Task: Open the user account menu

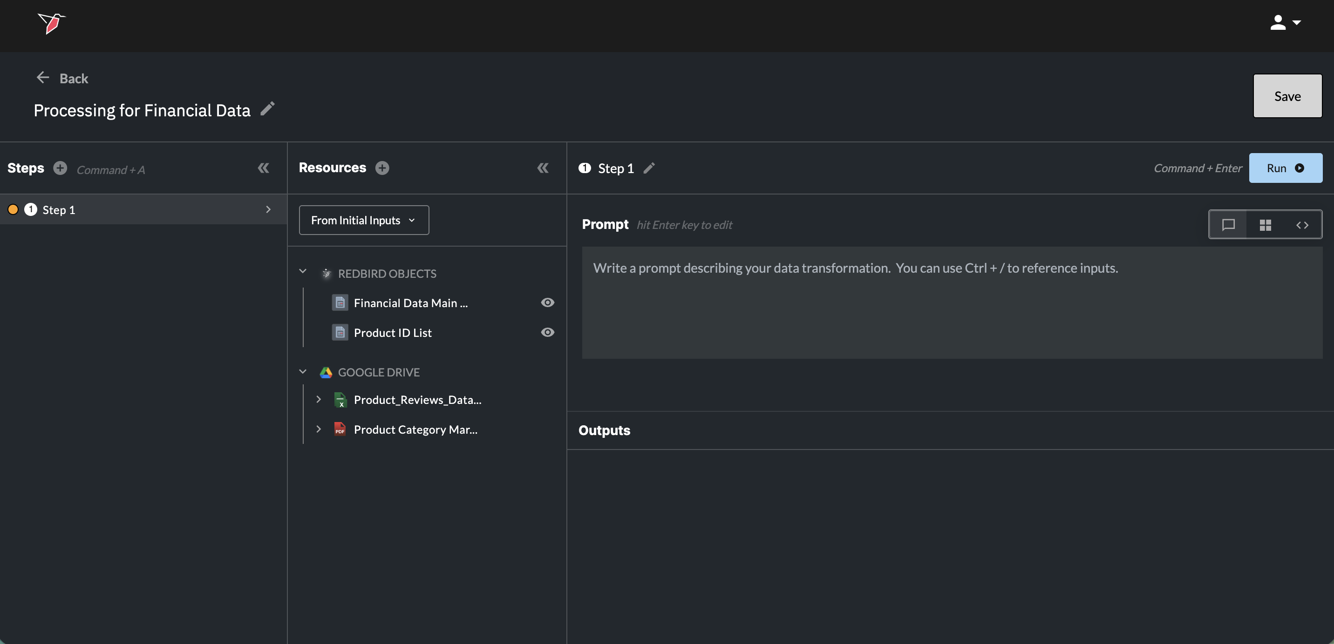Action: (x=1285, y=23)
